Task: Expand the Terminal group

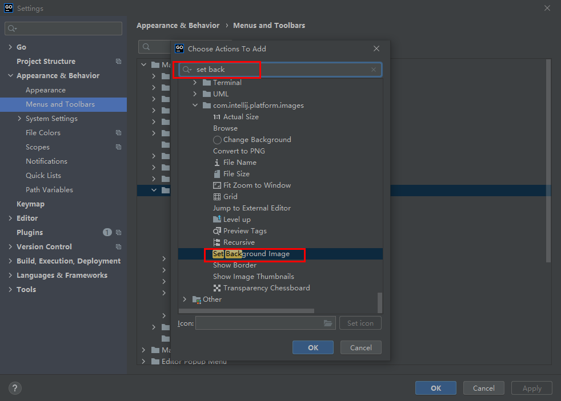Action: 195,83
